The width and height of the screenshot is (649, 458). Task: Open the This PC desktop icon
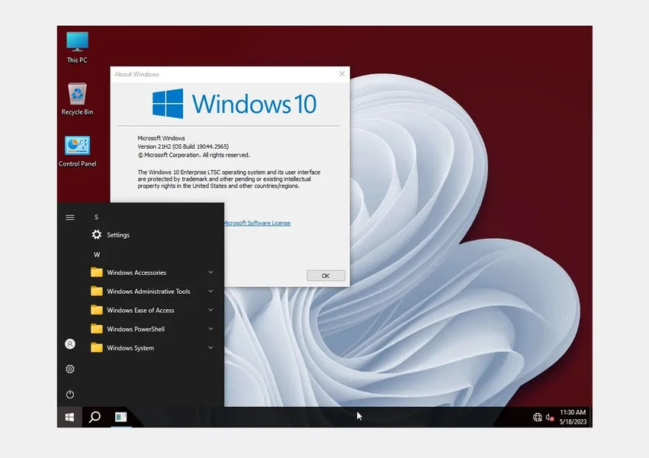coord(77,47)
